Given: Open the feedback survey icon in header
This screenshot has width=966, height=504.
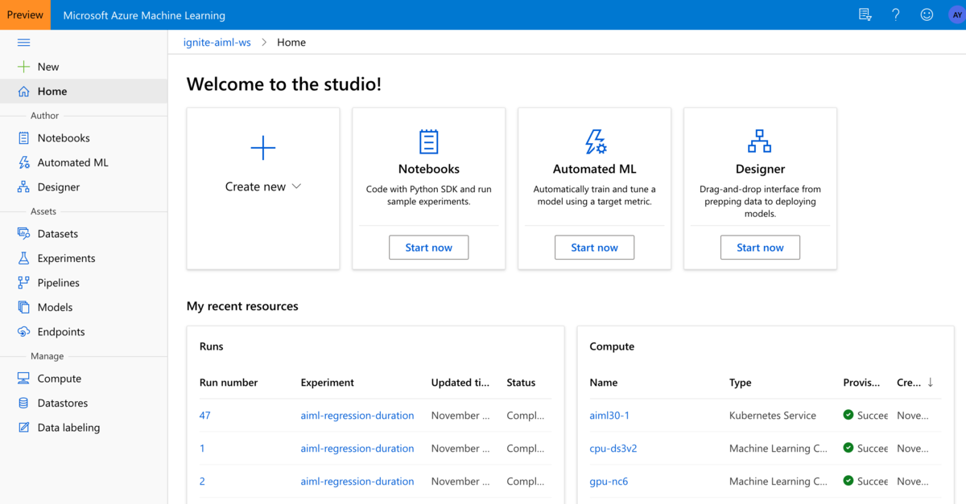Looking at the screenshot, I should (865, 14).
